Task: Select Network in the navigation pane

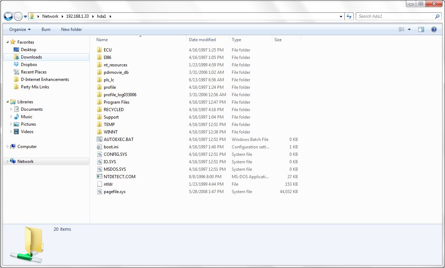Action: click(x=26, y=161)
